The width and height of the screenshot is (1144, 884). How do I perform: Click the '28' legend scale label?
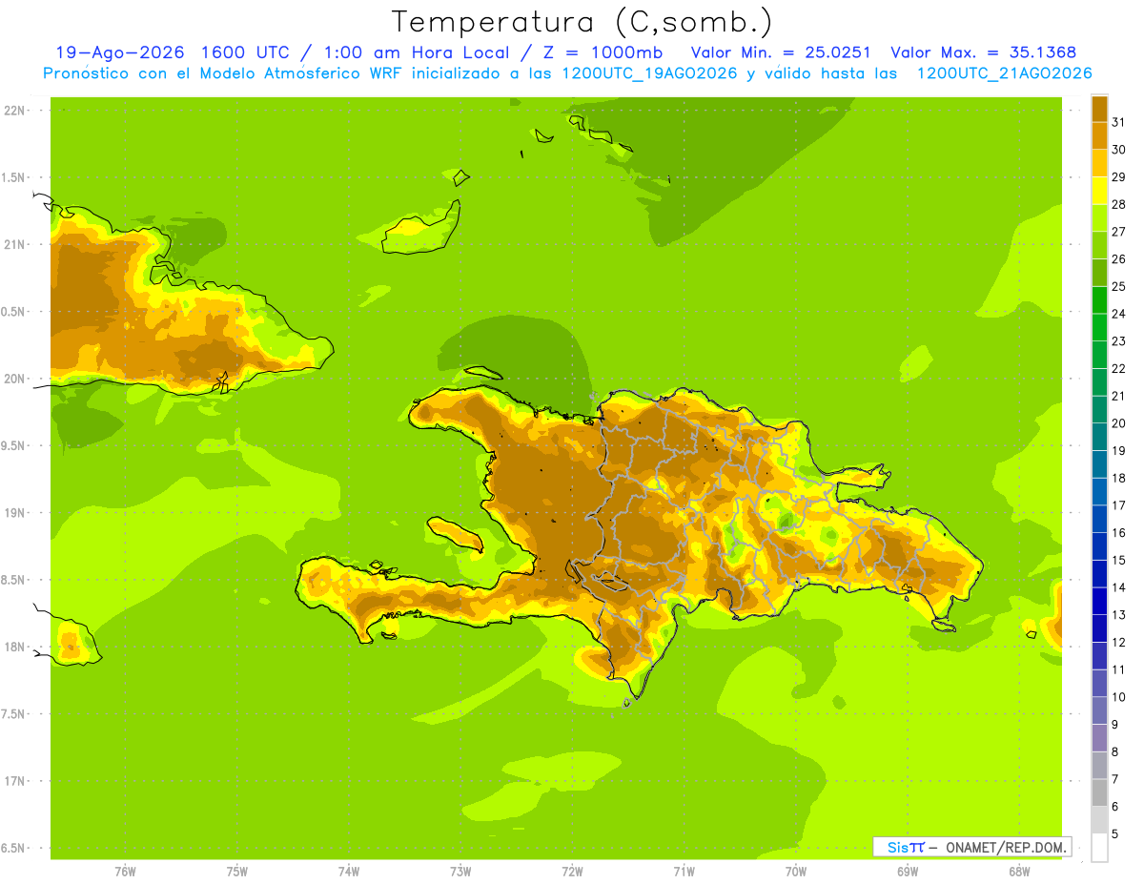pyautogui.click(x=1118, y=204)
